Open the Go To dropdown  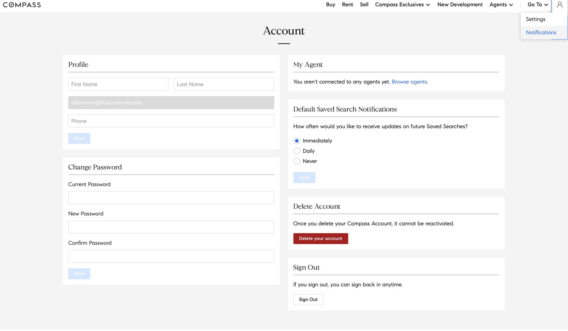point(538,5)
